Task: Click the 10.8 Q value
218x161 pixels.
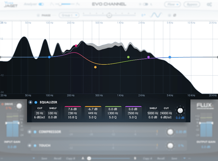Action: pos(72,117)
